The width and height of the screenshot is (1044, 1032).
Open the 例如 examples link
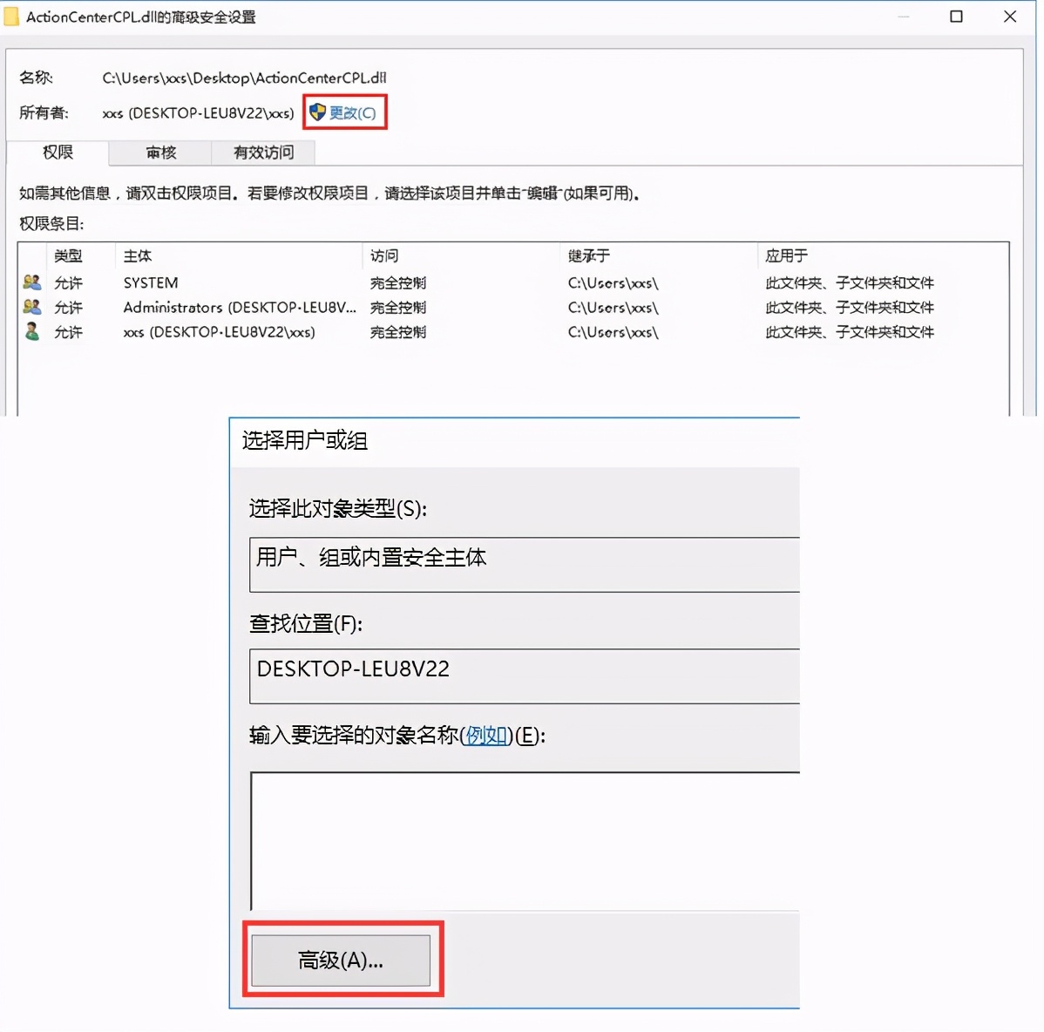pyautogui.click(x=485, y=735)
